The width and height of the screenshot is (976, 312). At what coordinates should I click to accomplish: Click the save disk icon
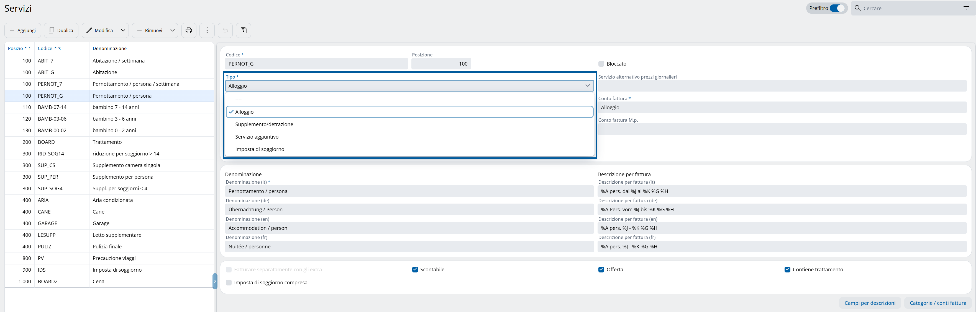[243, 30]
